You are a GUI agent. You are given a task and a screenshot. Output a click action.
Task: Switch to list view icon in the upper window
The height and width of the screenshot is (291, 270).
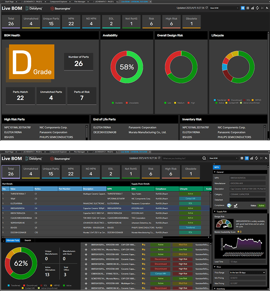point(248,8)
